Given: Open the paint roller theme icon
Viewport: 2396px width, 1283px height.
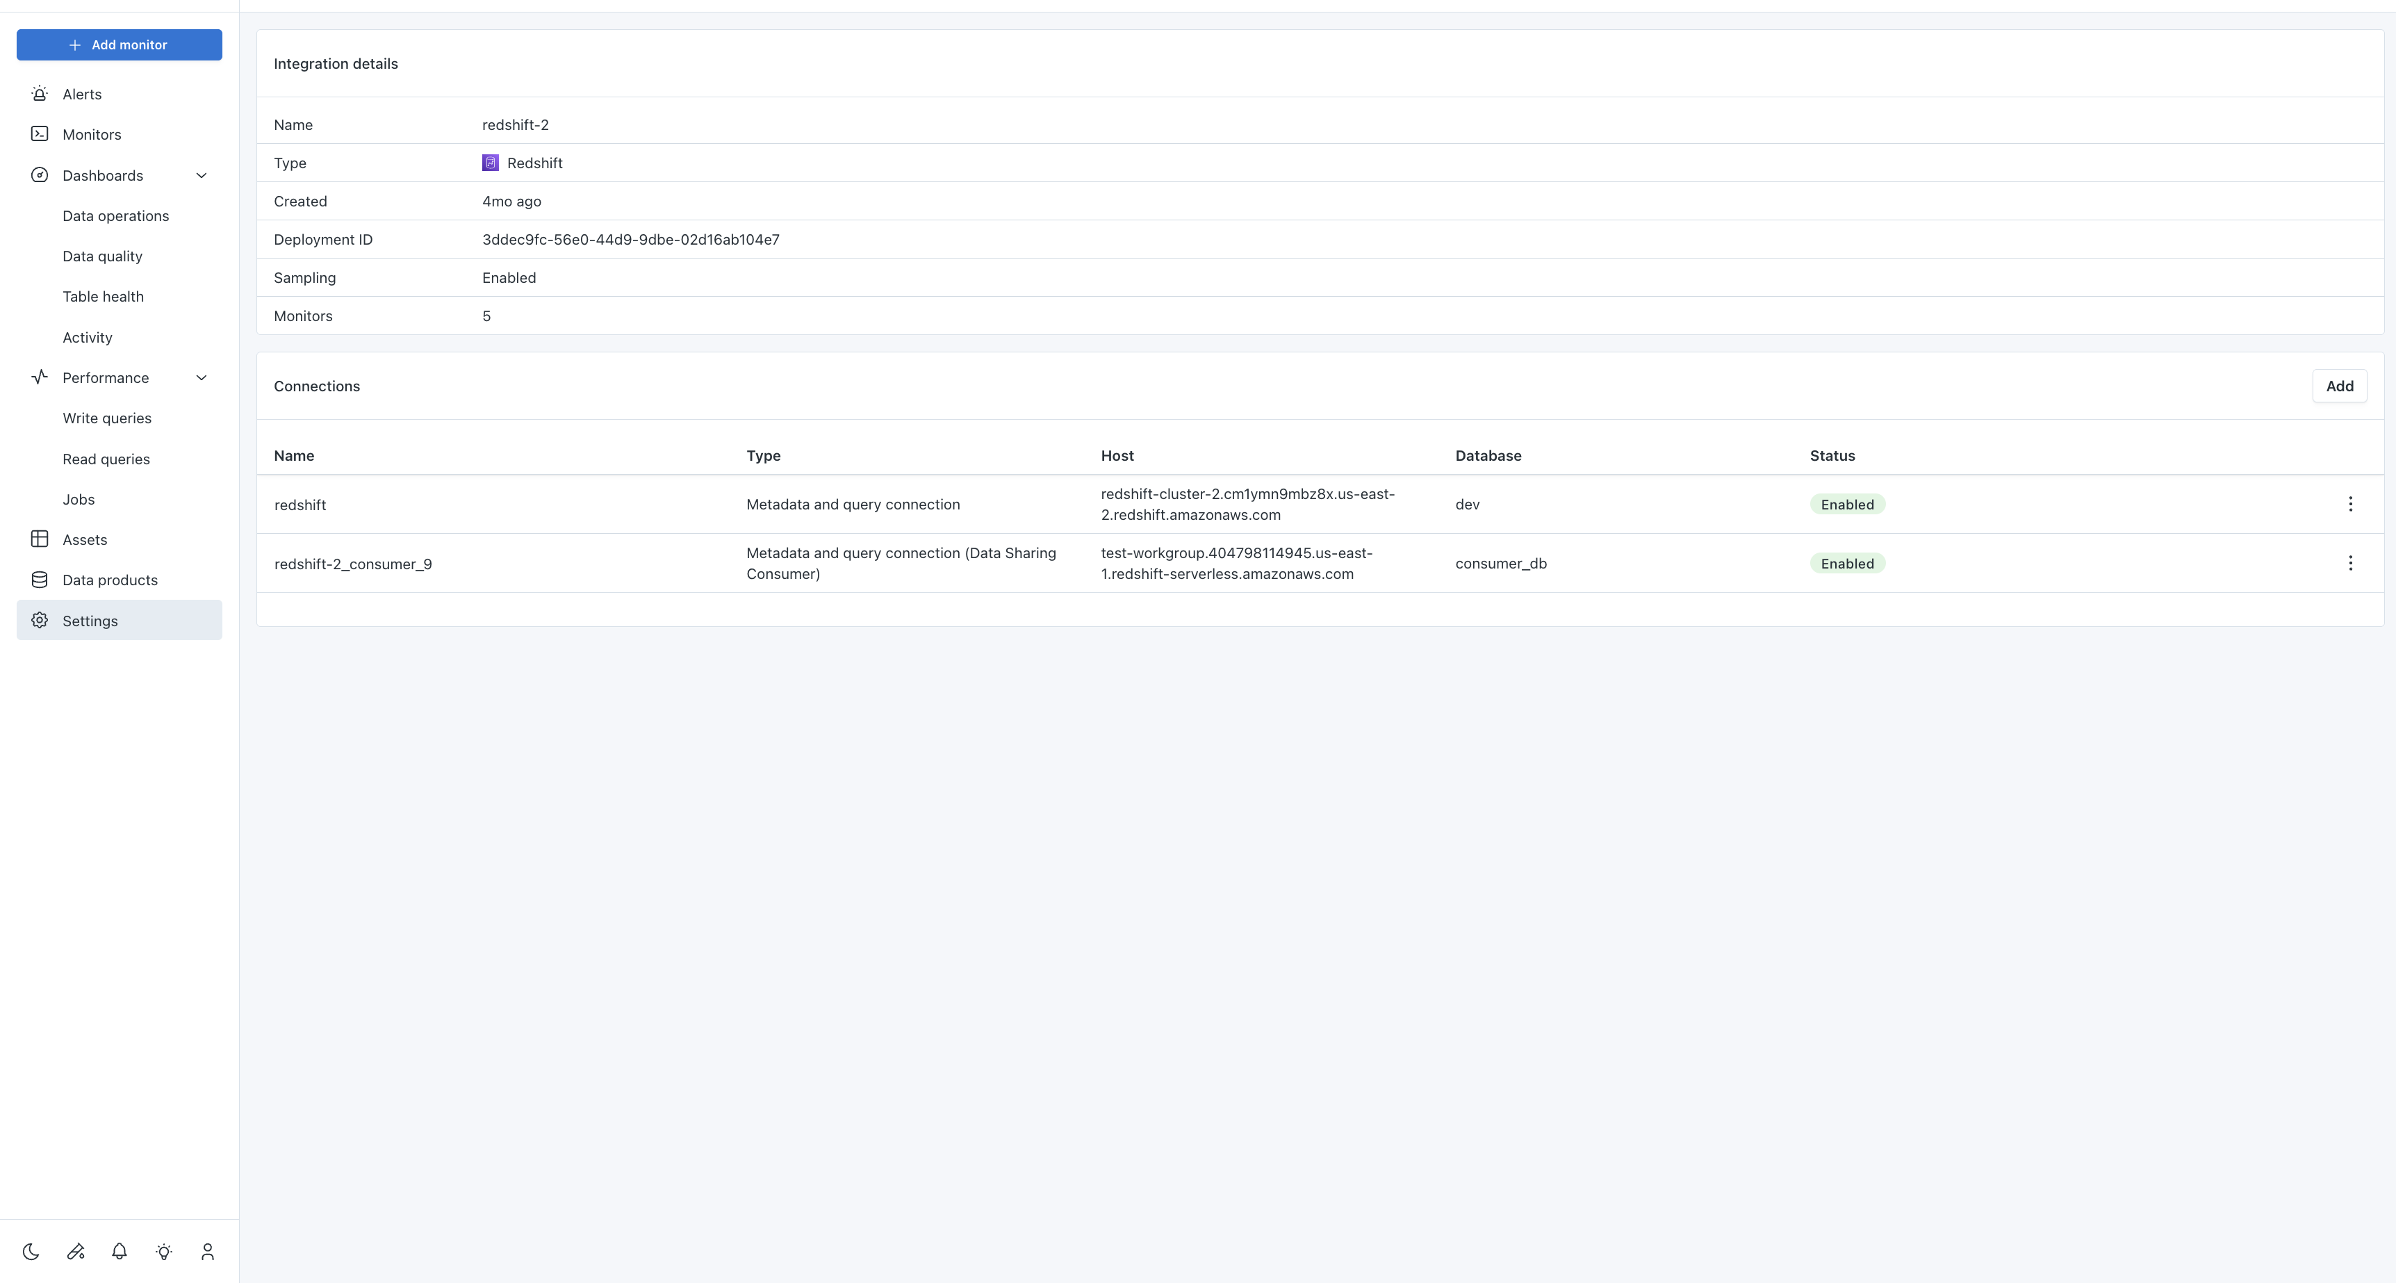Looking at the screenshot, I should click(75, 1251).
